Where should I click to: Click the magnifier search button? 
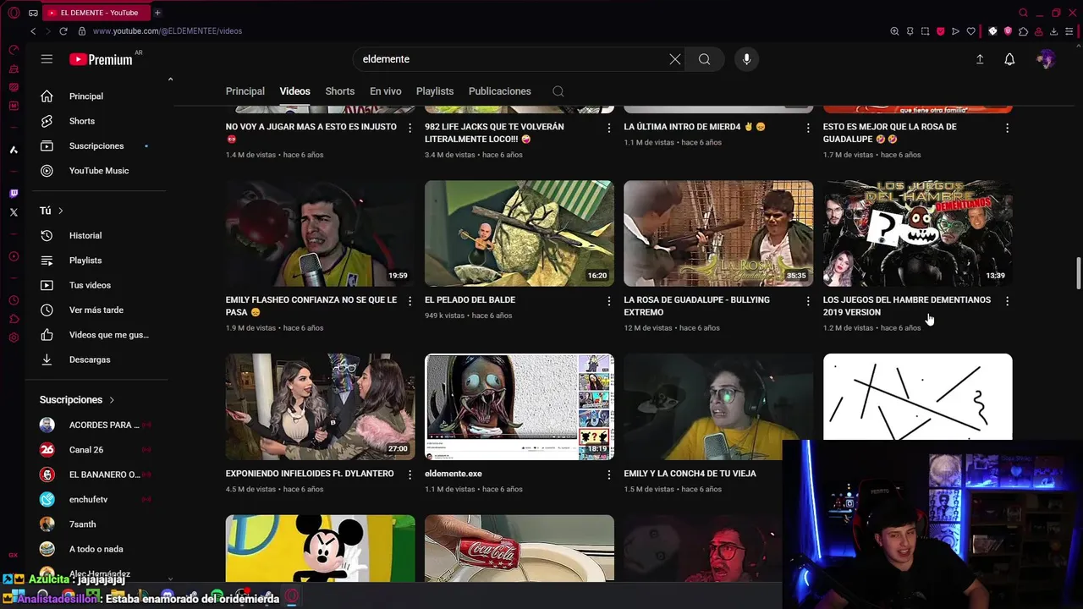pos(704,59)
